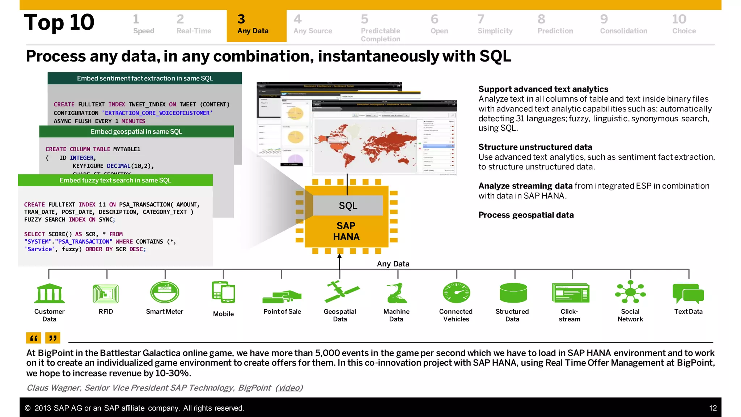The height and width of the screenshot is (417, 741).
Task: Switch to the 6 Open tab
Action: [439, 25]
